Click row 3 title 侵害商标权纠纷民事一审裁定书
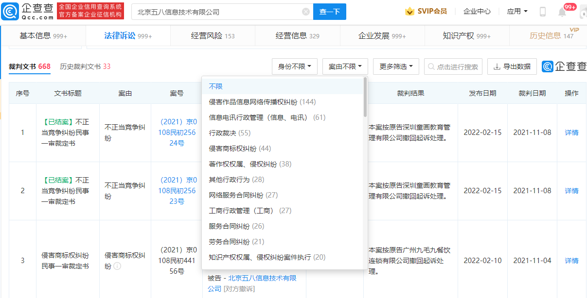 pos(65,261)
